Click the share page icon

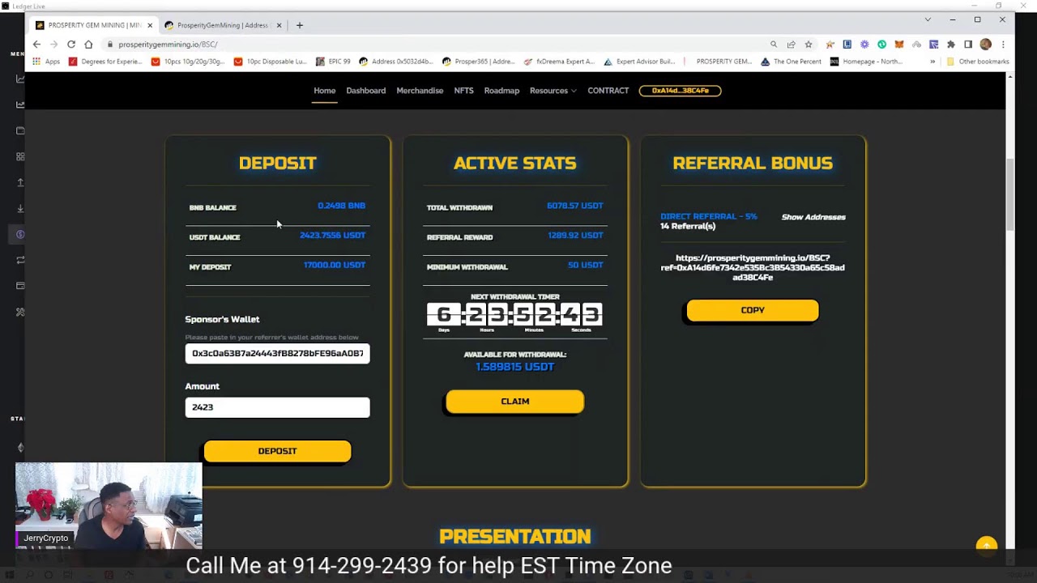pos(791,45)
